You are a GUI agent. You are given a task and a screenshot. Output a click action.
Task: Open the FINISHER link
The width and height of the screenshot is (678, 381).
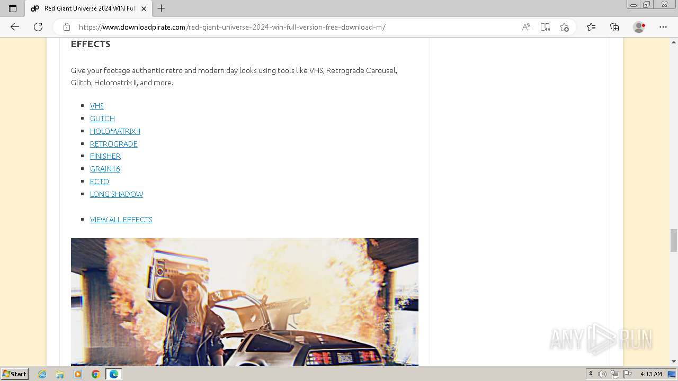[x=105, y=156]
